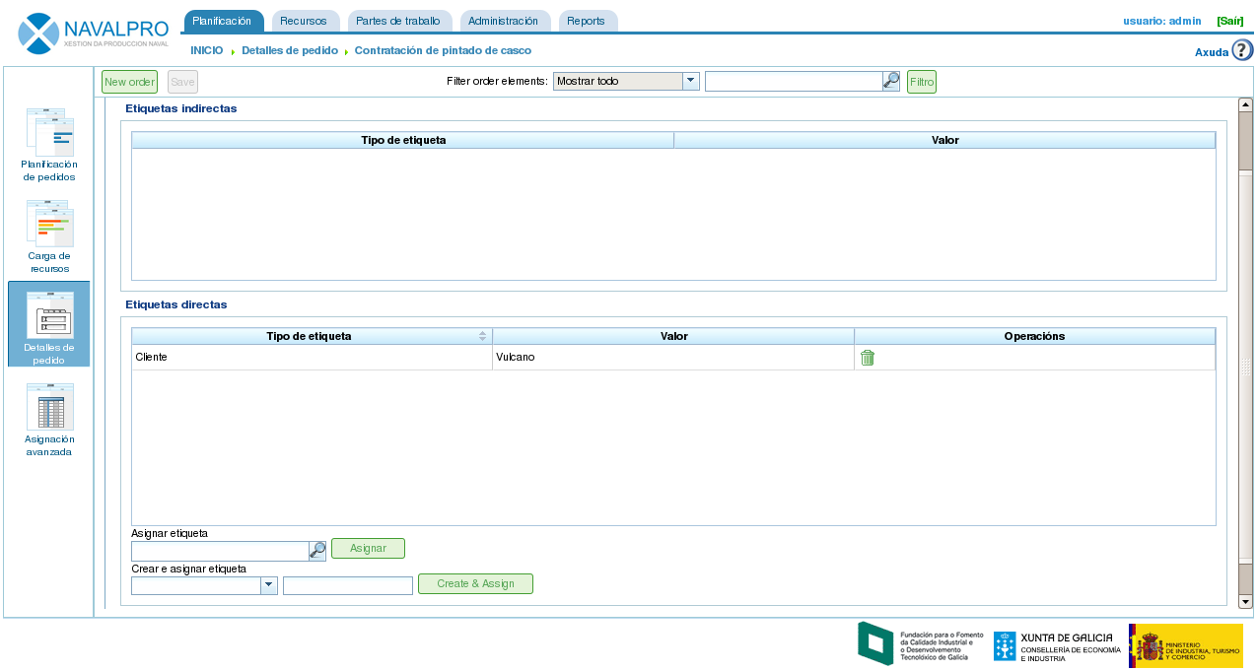Sort by Tipo de etiqueta column arrows
Viewport: 1257px width, 671px height.
(x=482, y=336)
